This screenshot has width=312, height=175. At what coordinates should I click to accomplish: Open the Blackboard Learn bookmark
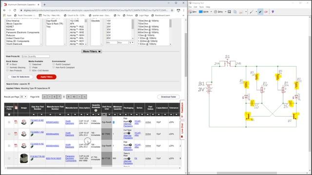click(160, 15)
